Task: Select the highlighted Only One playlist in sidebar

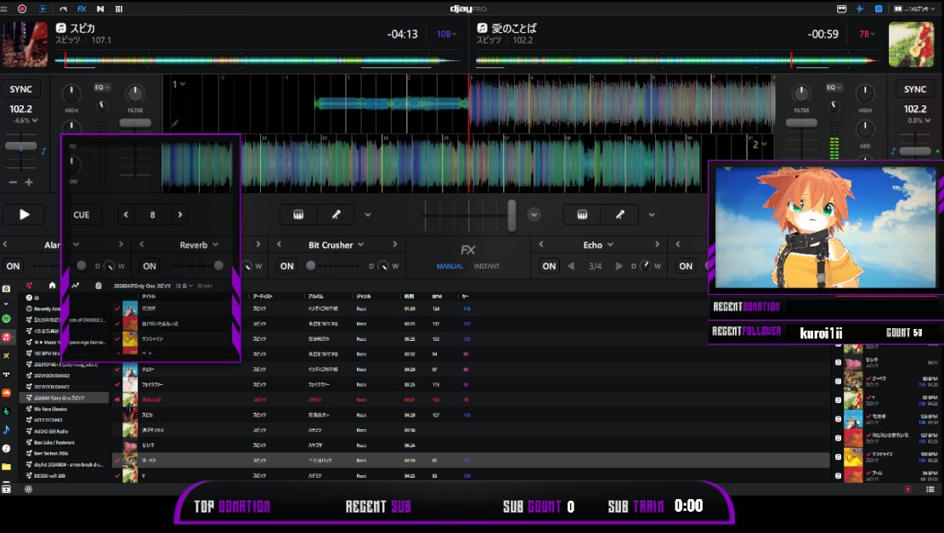Action: 65,398
